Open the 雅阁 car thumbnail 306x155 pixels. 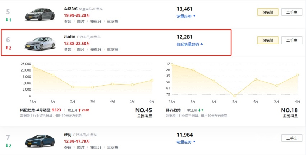[40, 141]
